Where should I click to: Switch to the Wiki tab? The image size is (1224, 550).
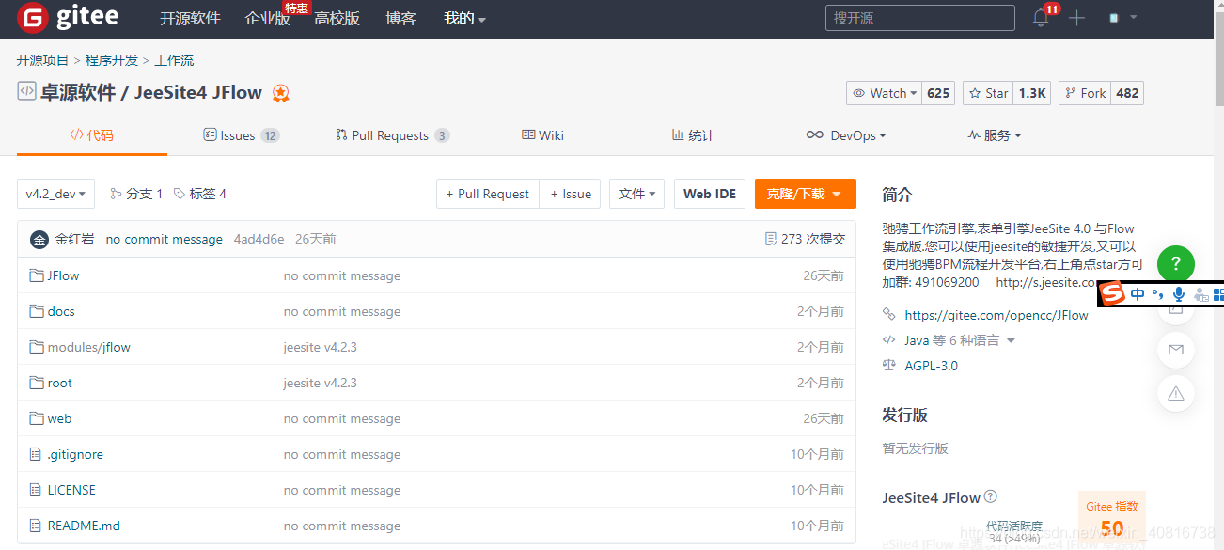click(542, 135)
